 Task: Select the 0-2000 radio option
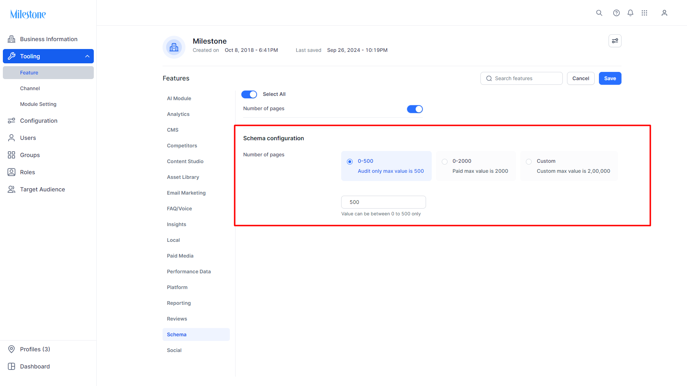pos(445,162)
